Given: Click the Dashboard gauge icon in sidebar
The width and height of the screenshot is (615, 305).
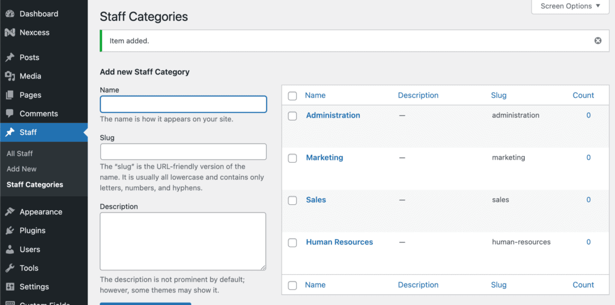Looking at the screenshot, I should coord(10,14).
